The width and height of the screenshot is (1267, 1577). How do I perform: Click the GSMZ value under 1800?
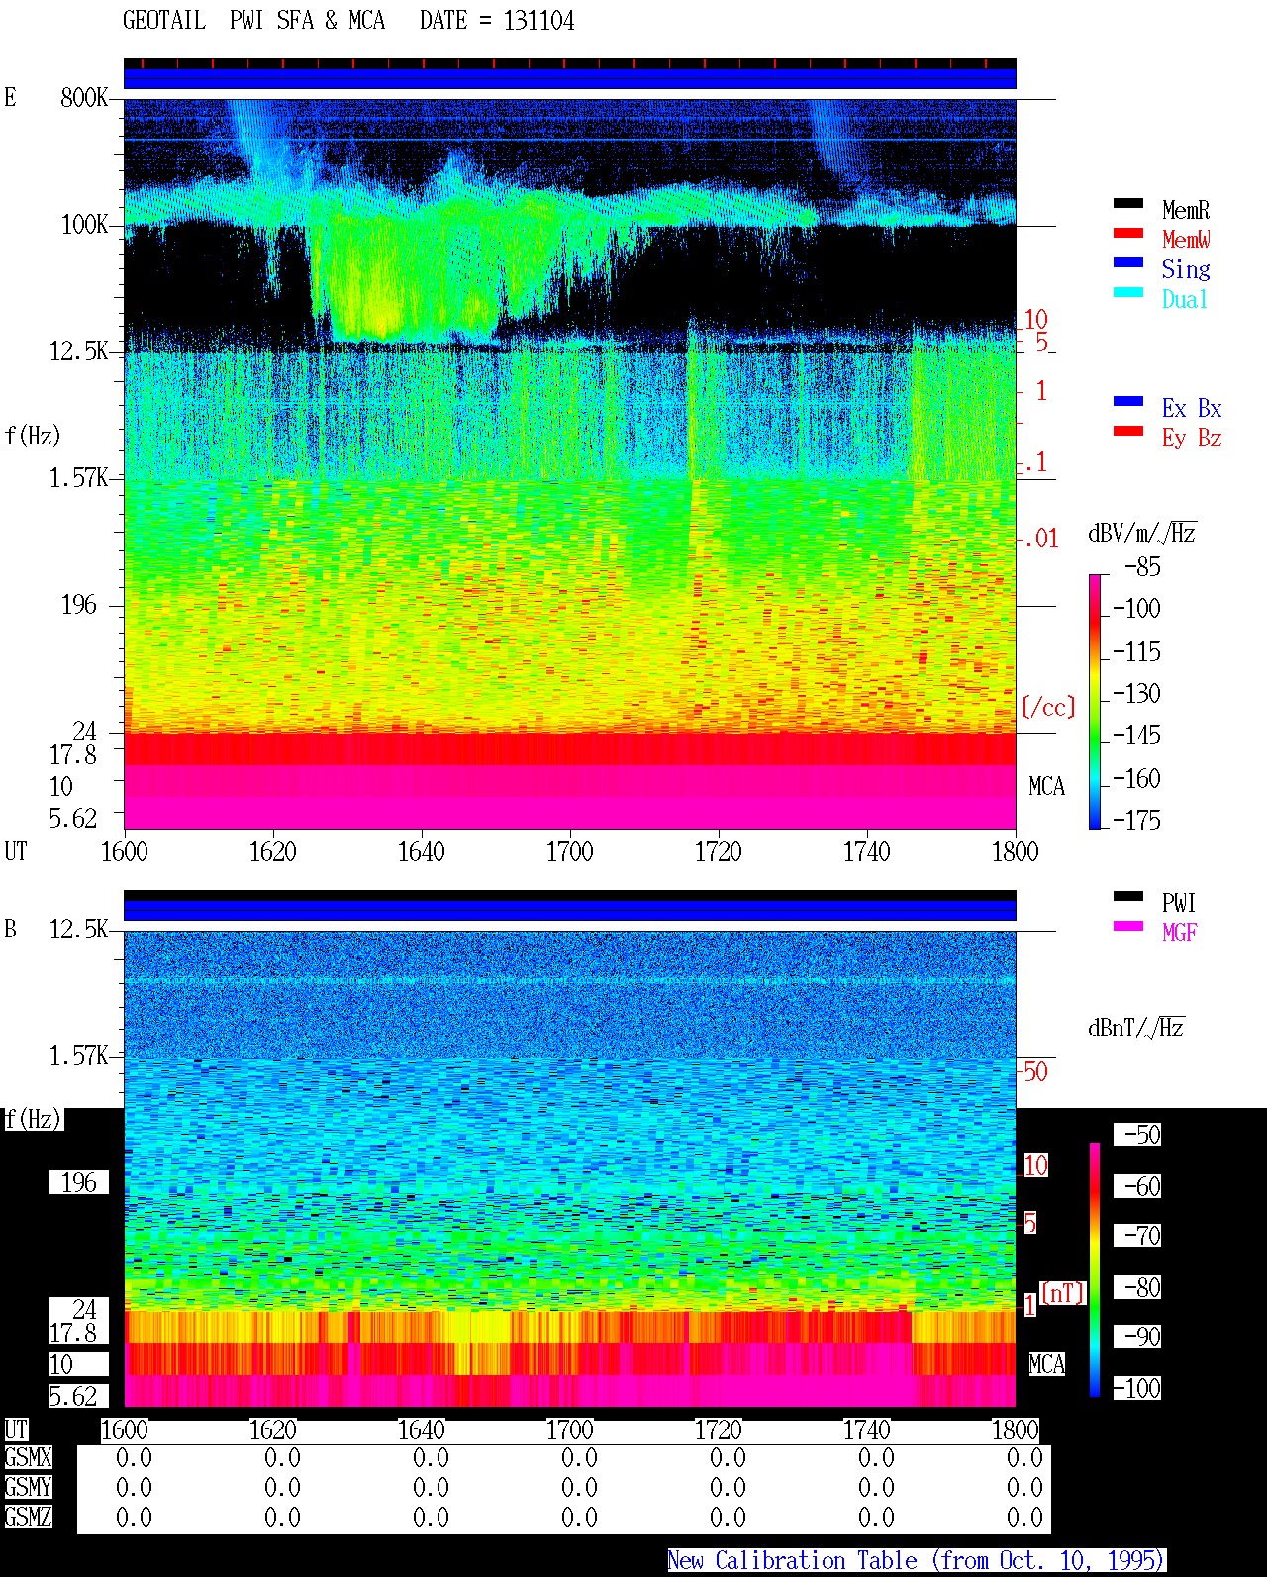(x=1024, y=1518)
